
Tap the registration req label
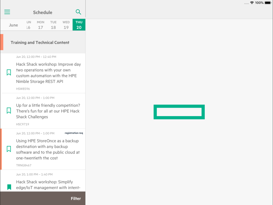point(74,133)
